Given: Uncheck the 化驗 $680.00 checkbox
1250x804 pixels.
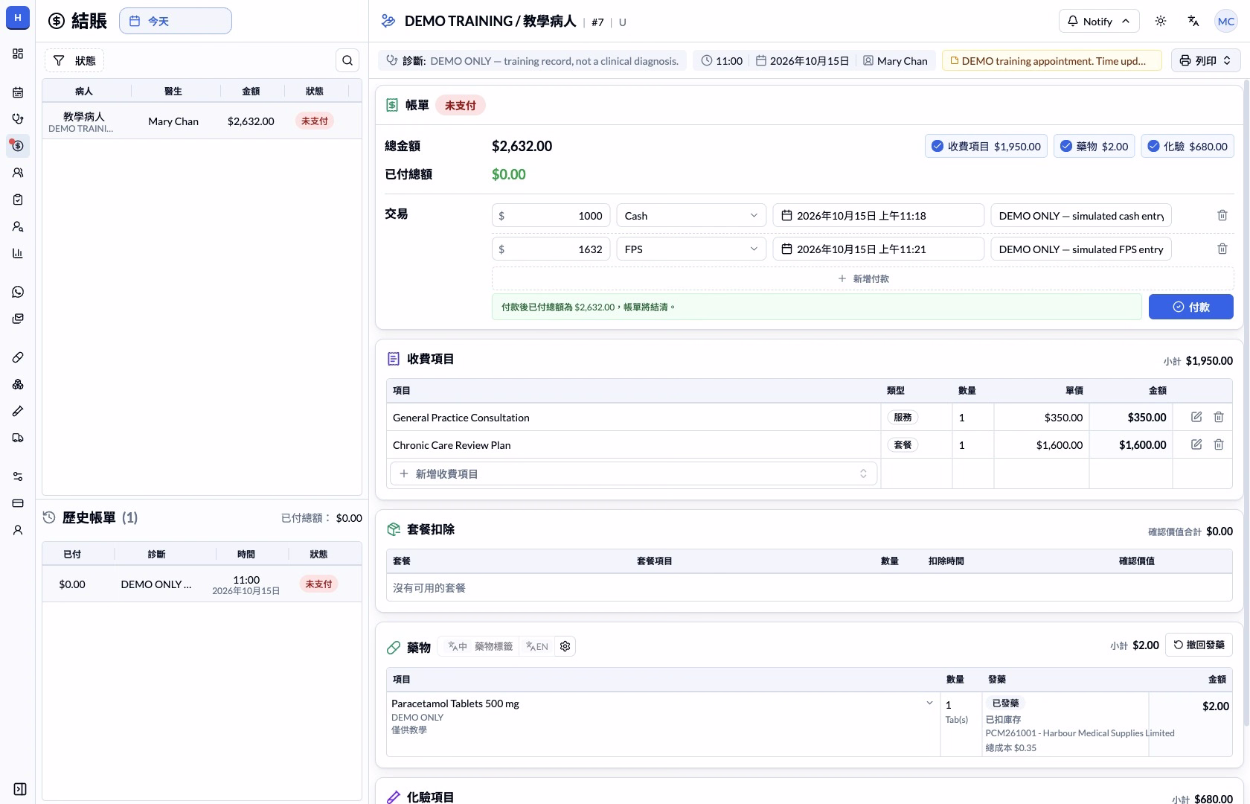Looking at the screenshot, I should (1153, 146).
